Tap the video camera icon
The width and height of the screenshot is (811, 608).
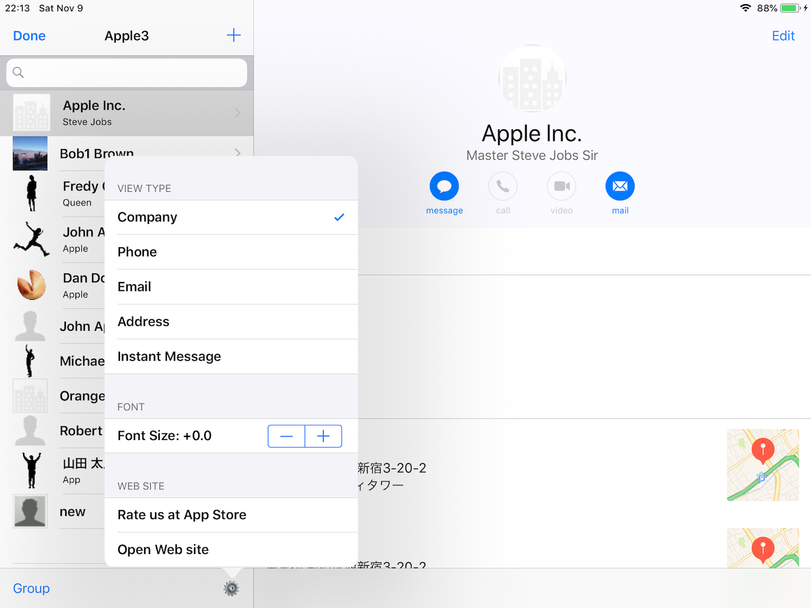coord(562,186)
